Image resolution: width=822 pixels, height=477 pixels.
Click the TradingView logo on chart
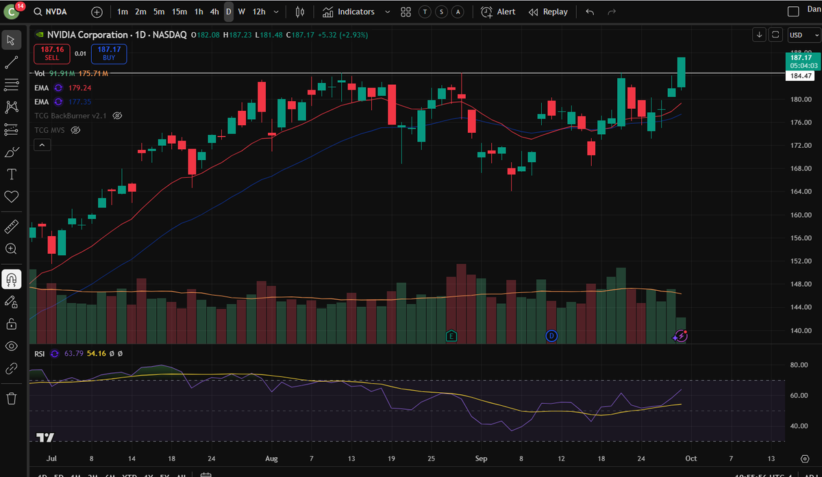pyautogui.click(x=46, y=437)
